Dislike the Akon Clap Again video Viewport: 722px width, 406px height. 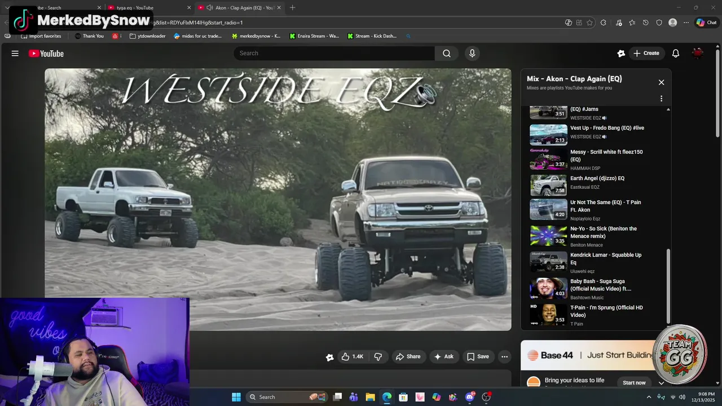click(x=378, y=356)
